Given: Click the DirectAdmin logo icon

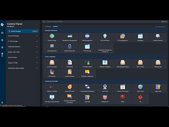Looking at the screenshot, I should click(x=2, y=25).
